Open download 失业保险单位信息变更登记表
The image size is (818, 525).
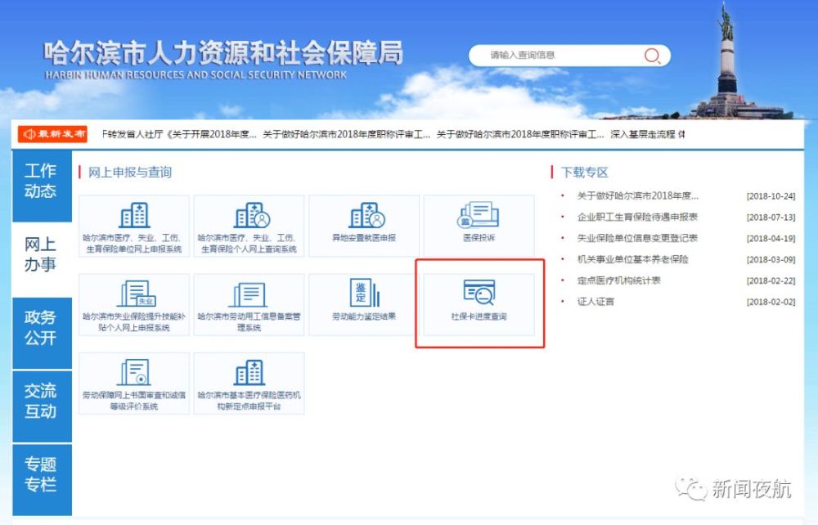tap(637, 238)
